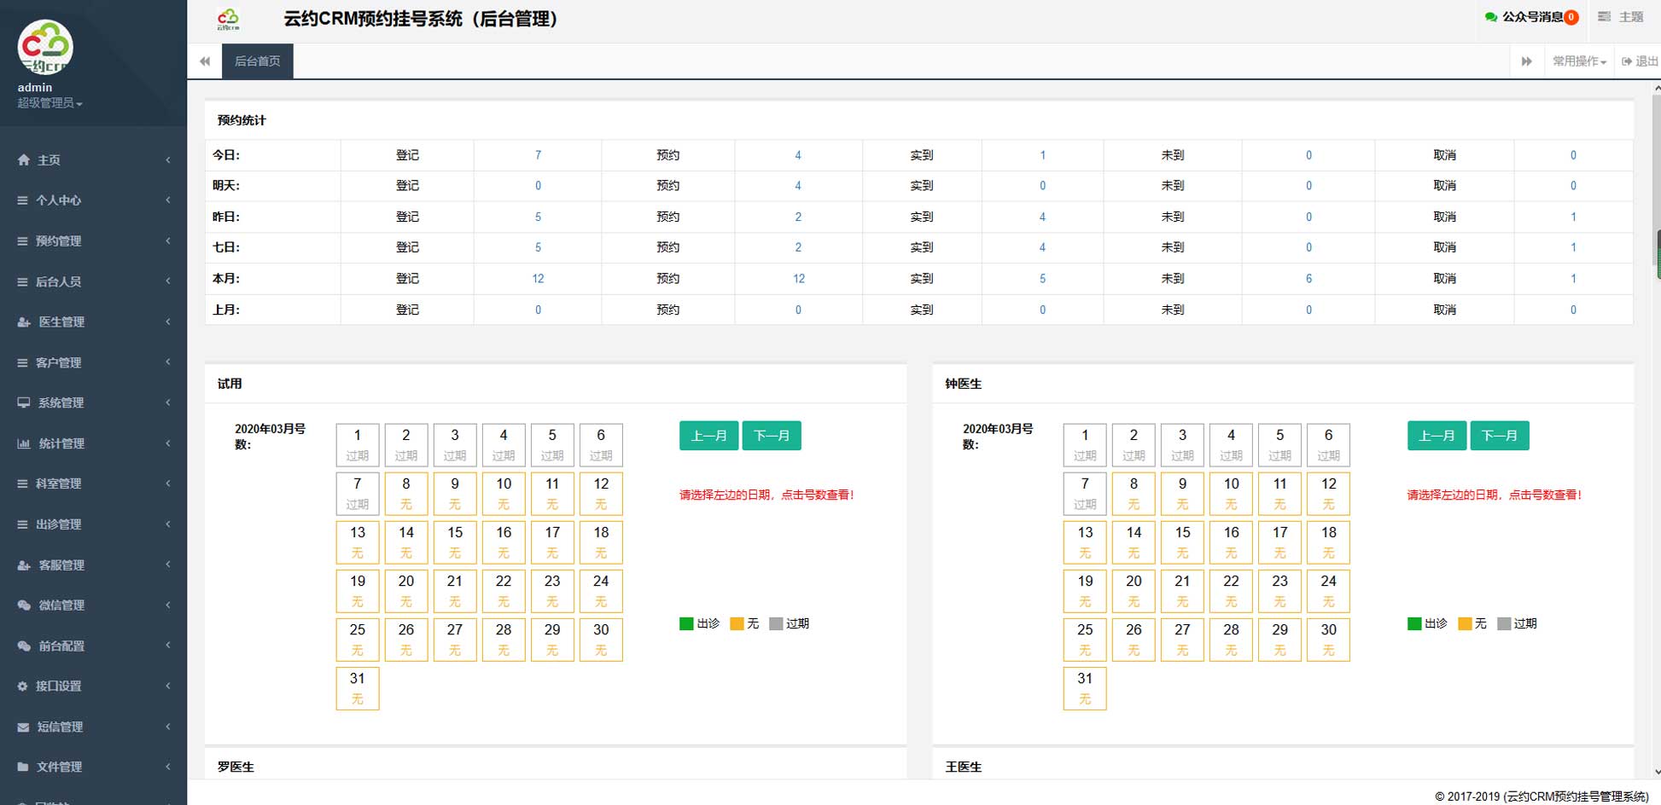
Task: Expand the 超级管理员 user menu
Action: (50, 103)
